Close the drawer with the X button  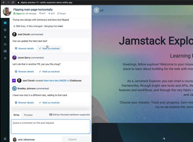pos(96,10)
